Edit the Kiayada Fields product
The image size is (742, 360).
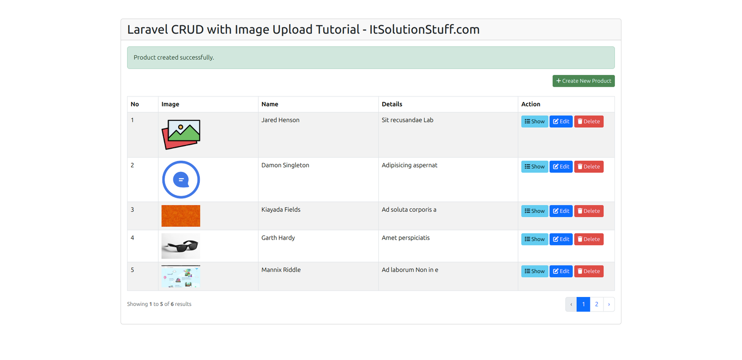[561, 211]
